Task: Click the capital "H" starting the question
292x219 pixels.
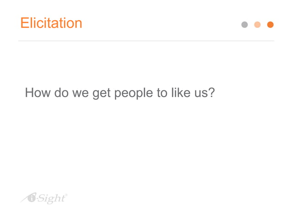Action: [x=29, y=93]
